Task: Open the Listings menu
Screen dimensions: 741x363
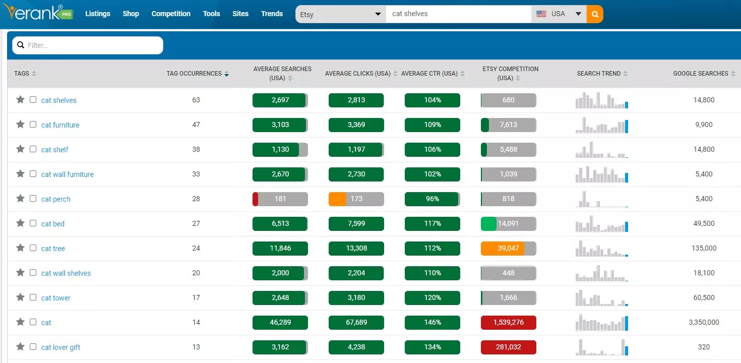Action: 98,14
